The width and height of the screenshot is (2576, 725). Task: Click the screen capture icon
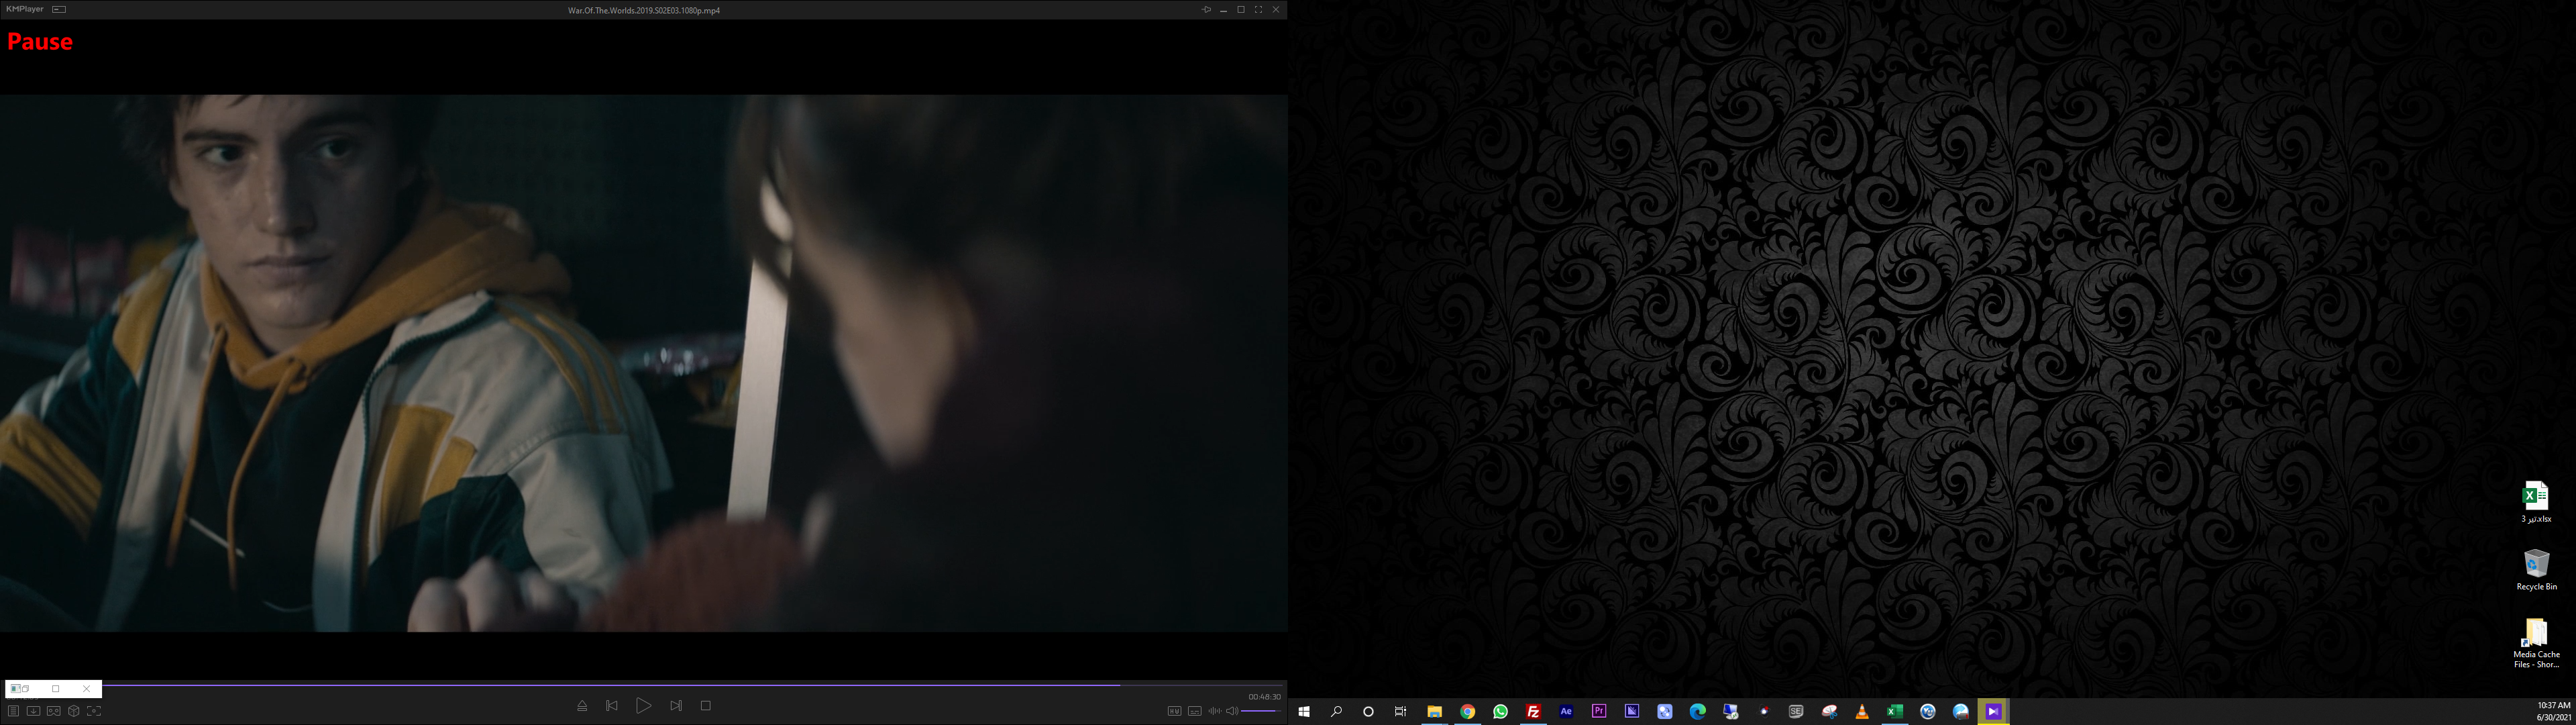(x=94, y=711)
